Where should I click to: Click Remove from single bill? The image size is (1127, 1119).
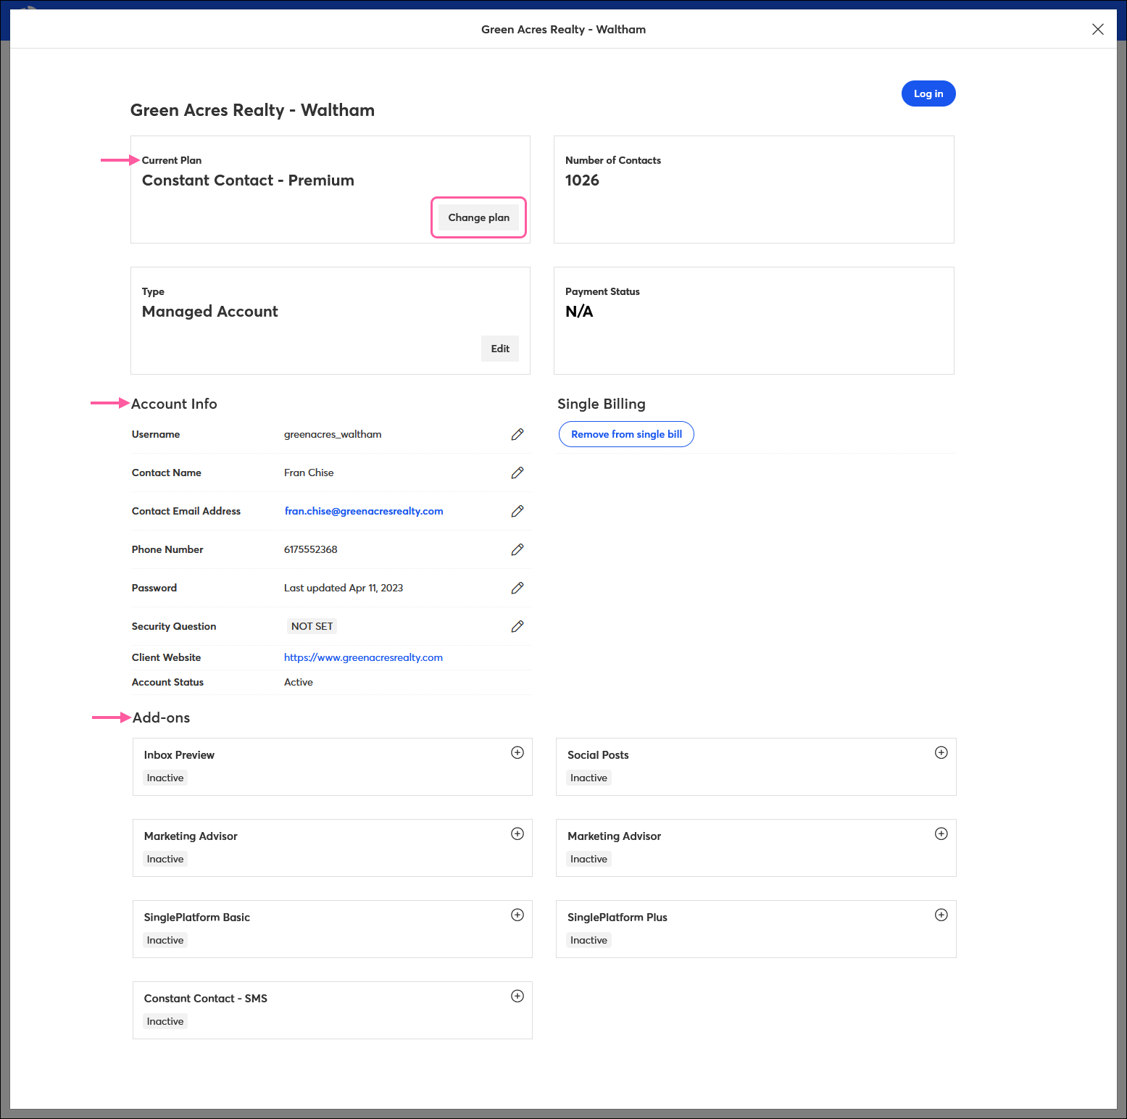point(626,434)
